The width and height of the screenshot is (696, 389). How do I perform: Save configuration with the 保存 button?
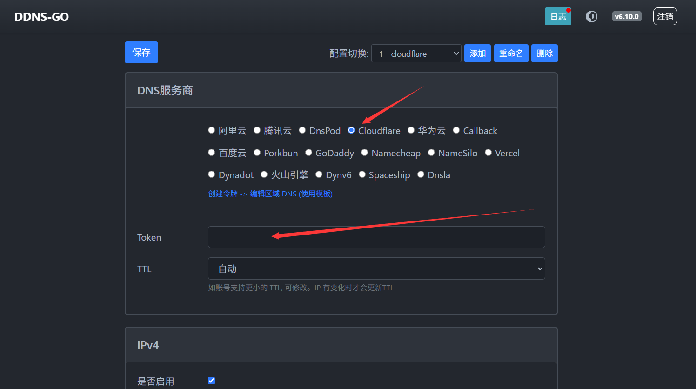pos(141,53)
